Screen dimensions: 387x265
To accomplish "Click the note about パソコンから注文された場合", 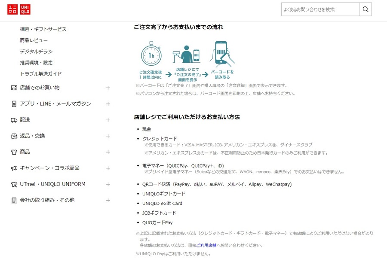I will [215, 94].
